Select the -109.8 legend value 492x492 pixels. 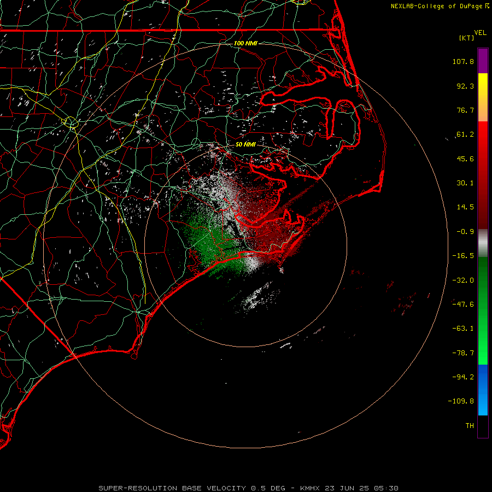461,401
